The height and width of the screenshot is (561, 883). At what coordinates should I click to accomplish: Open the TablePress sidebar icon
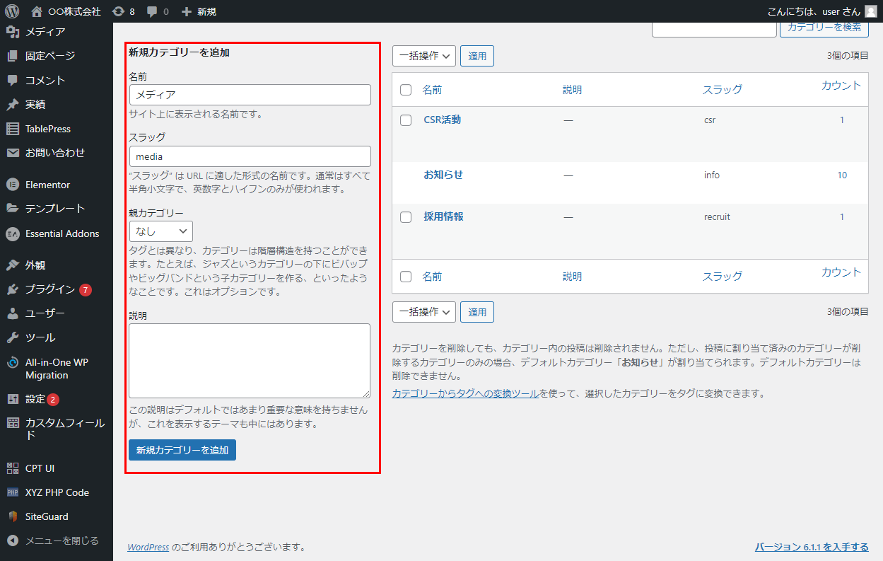[12, 129]
